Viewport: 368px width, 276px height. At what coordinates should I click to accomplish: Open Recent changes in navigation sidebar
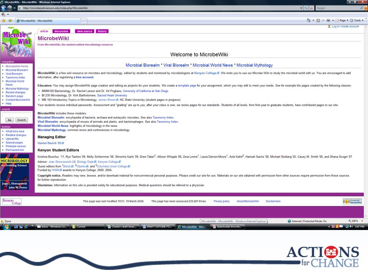click(x=15, y=92)
